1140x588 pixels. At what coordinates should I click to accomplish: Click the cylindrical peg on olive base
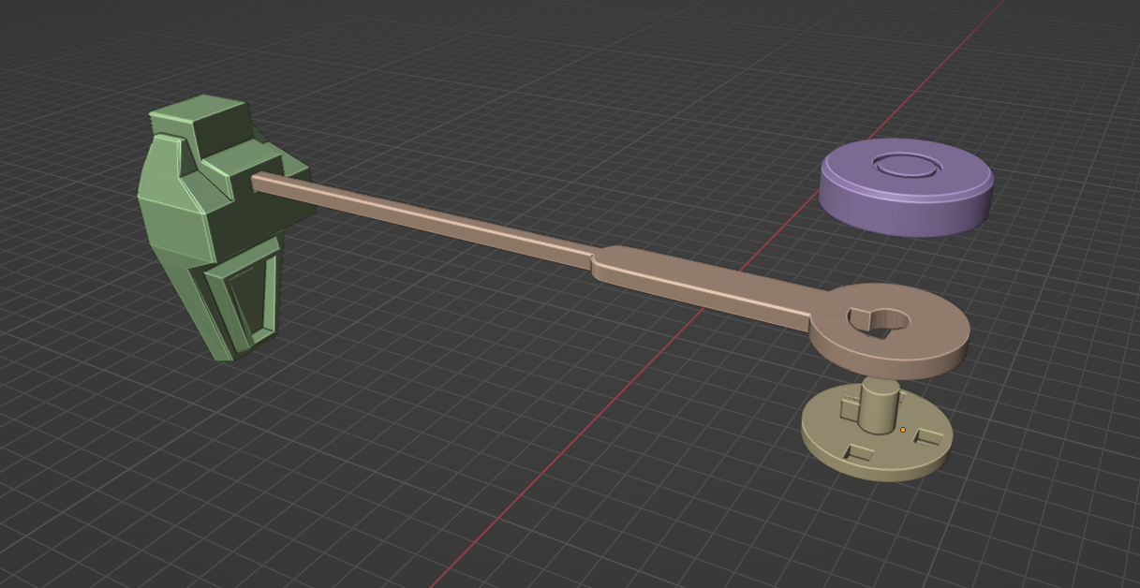click(x=879, y=406)
